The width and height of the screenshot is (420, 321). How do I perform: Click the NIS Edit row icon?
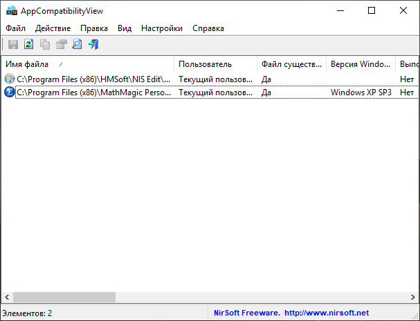(10, 79)
